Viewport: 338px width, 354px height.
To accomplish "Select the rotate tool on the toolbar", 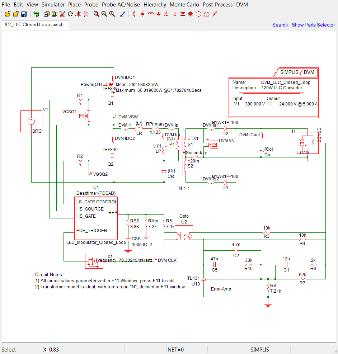I will (x=71, y=14).
